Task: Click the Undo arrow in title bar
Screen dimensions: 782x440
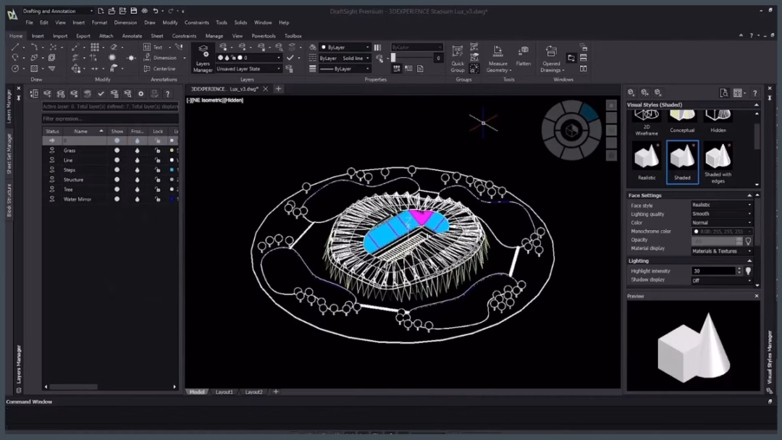Action: [156, 10]
